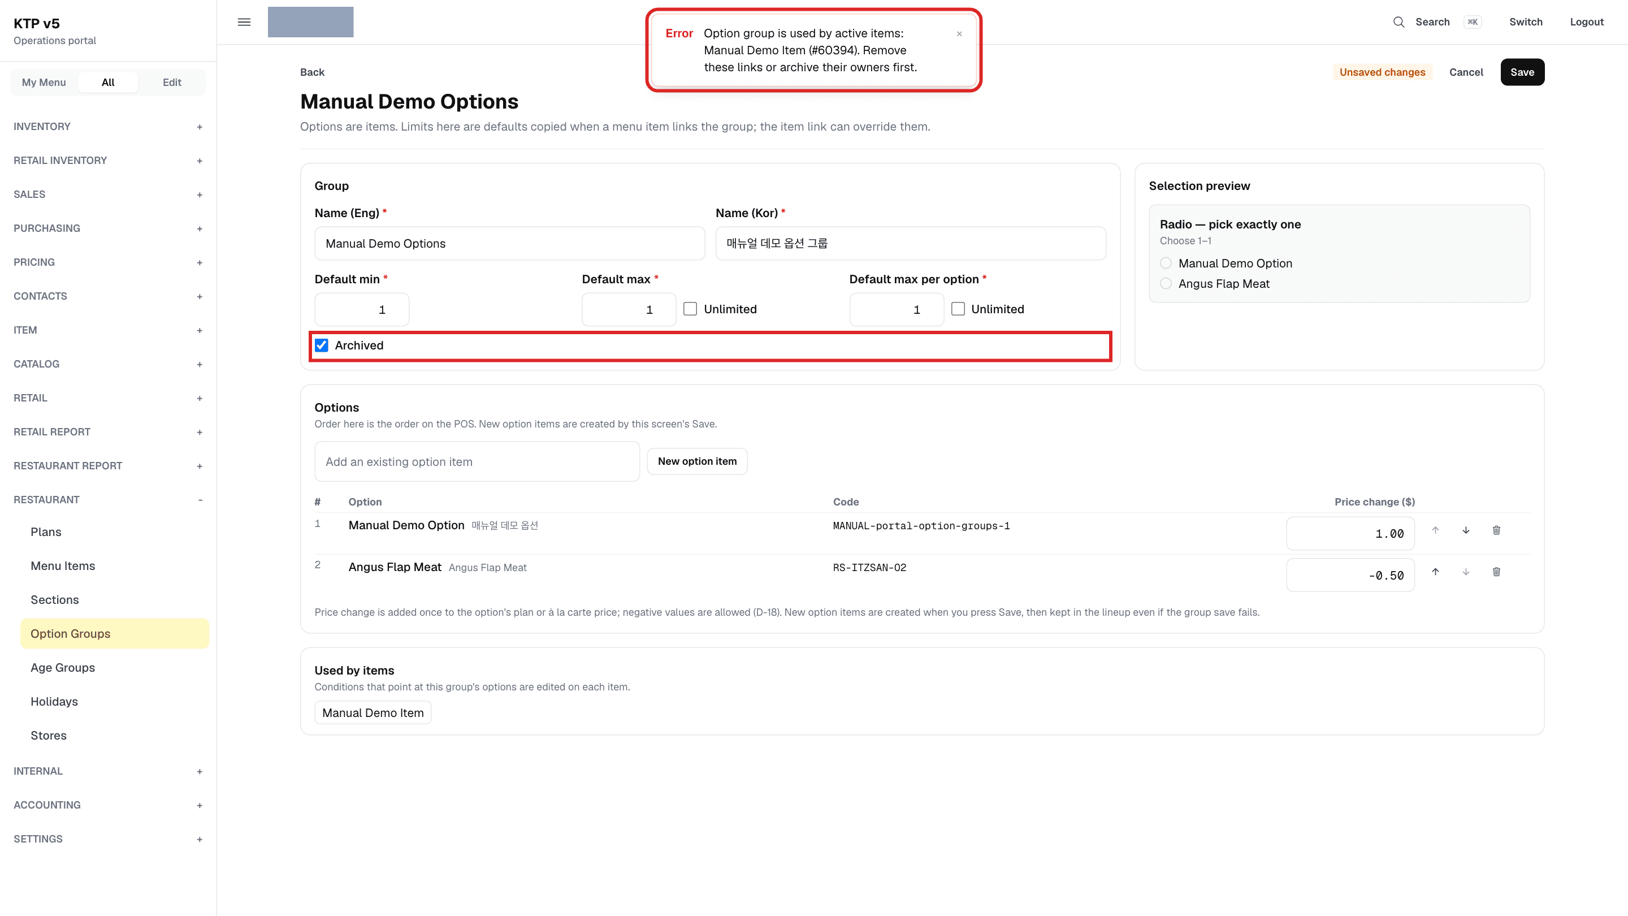
Task: Expand the INTERNAL section
Action: pos(108,771)
